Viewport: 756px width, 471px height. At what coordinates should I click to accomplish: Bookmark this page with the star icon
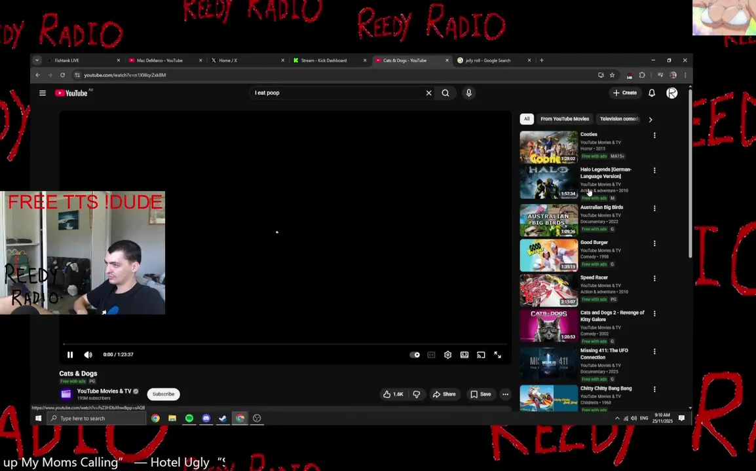coord(613,75)
